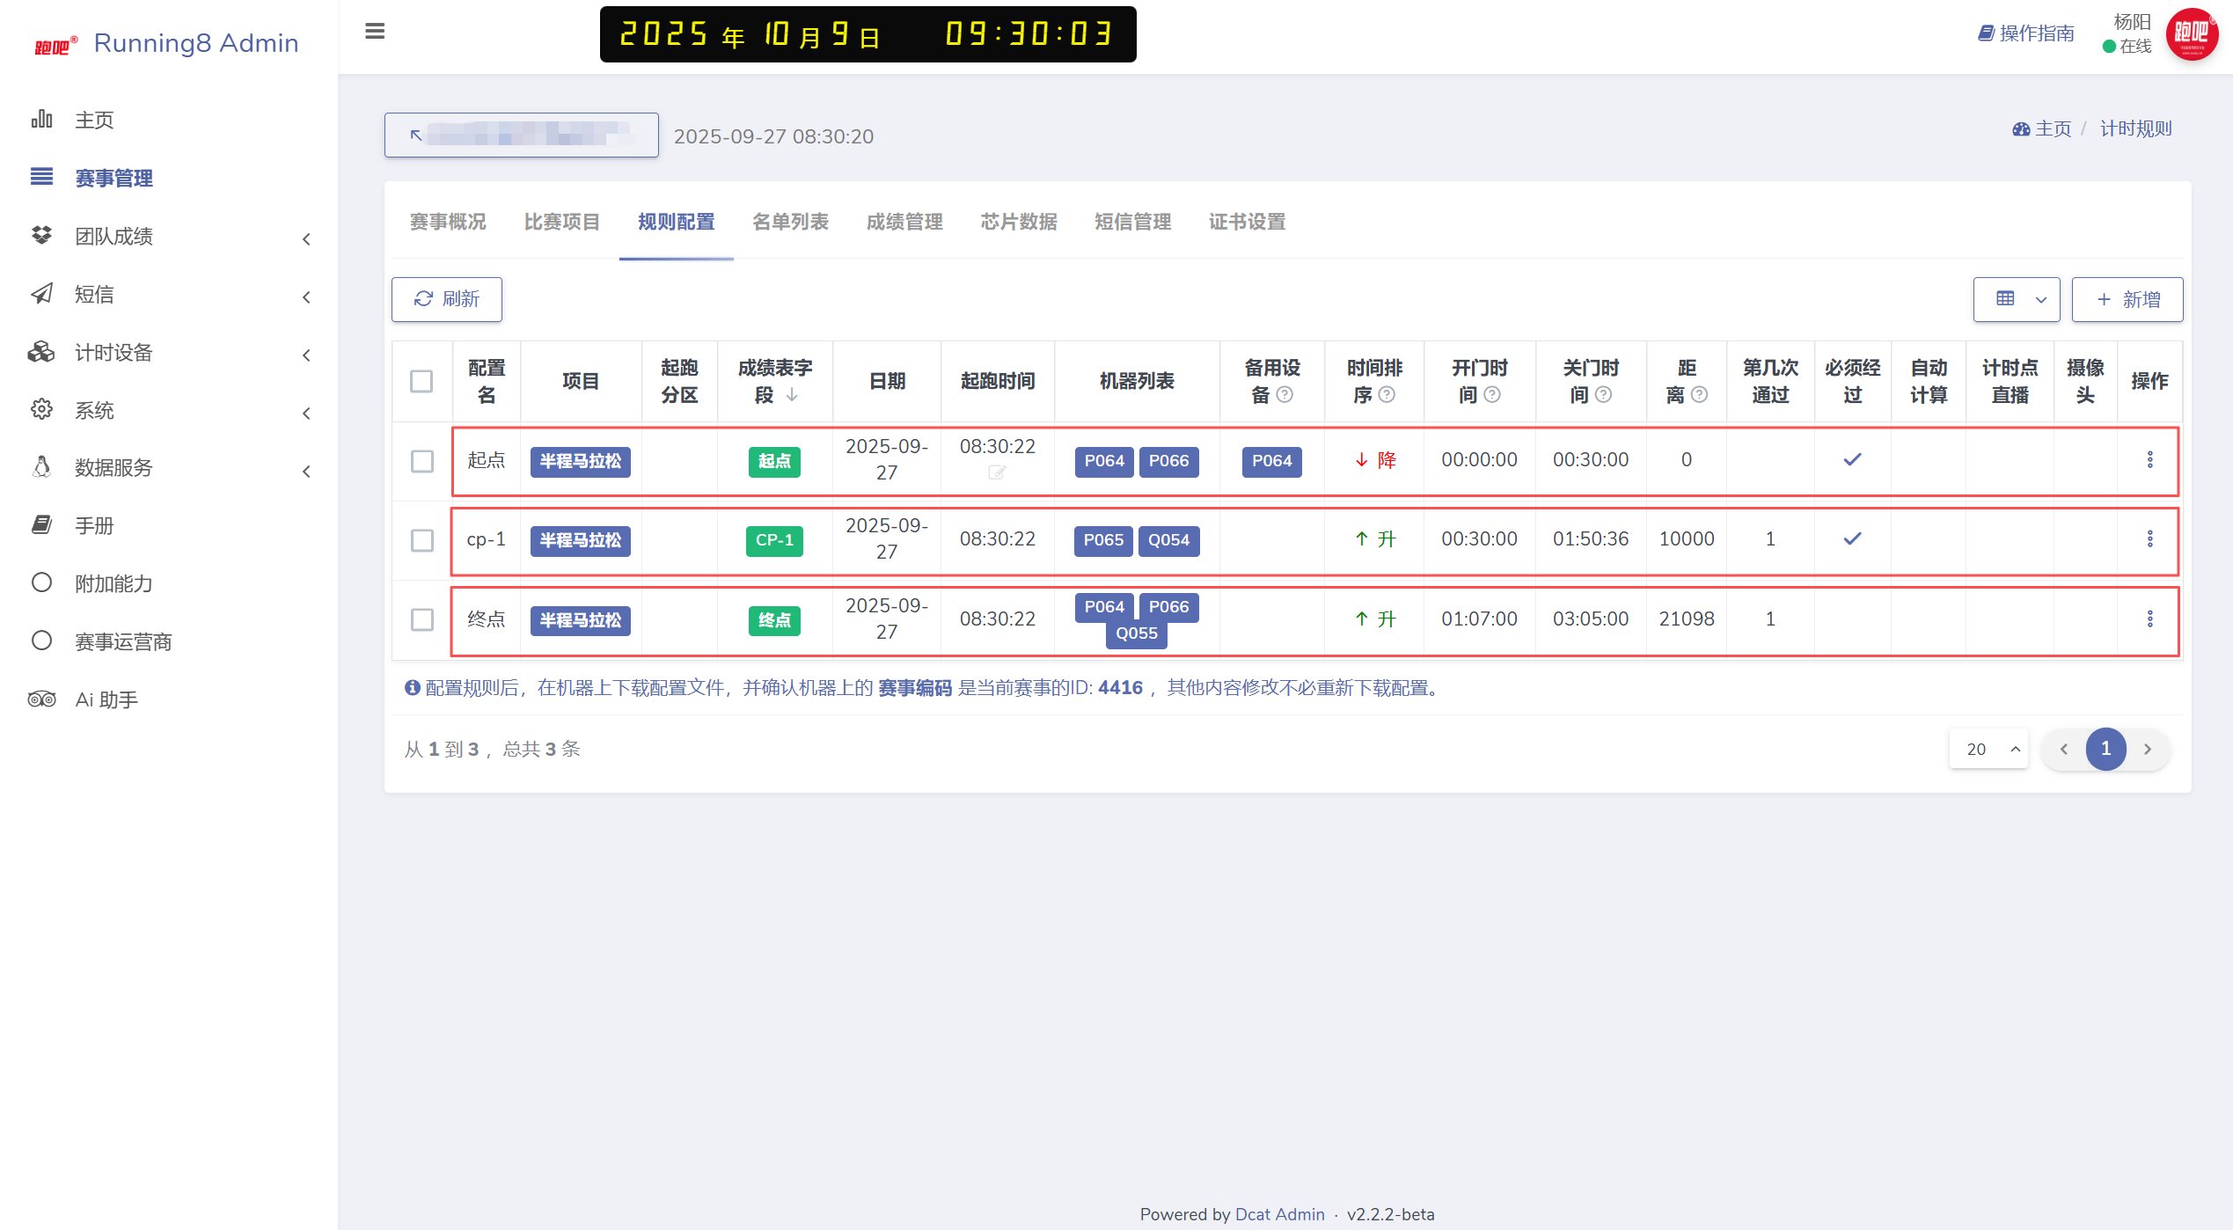Open the three-dot actions for 终点 row

(x=2149, y=619)
